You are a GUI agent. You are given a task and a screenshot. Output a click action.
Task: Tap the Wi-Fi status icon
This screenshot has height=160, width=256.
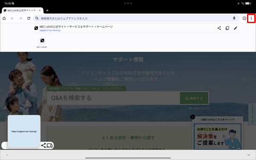(x=243, y=3)
